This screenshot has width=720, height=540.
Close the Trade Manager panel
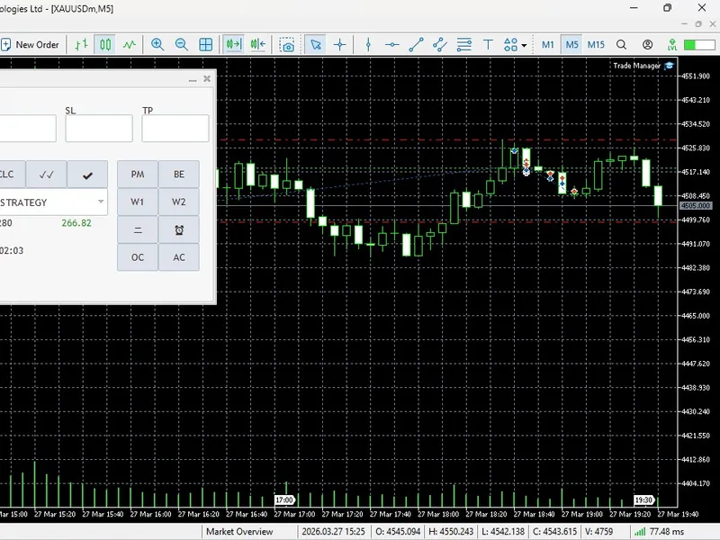[207, 79]
